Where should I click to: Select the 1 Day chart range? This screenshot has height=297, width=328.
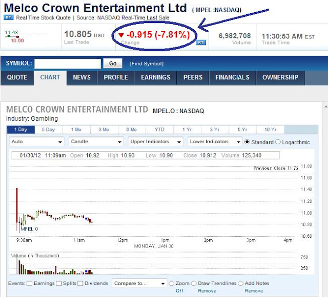pyautogui.click(x=20, y=130)
